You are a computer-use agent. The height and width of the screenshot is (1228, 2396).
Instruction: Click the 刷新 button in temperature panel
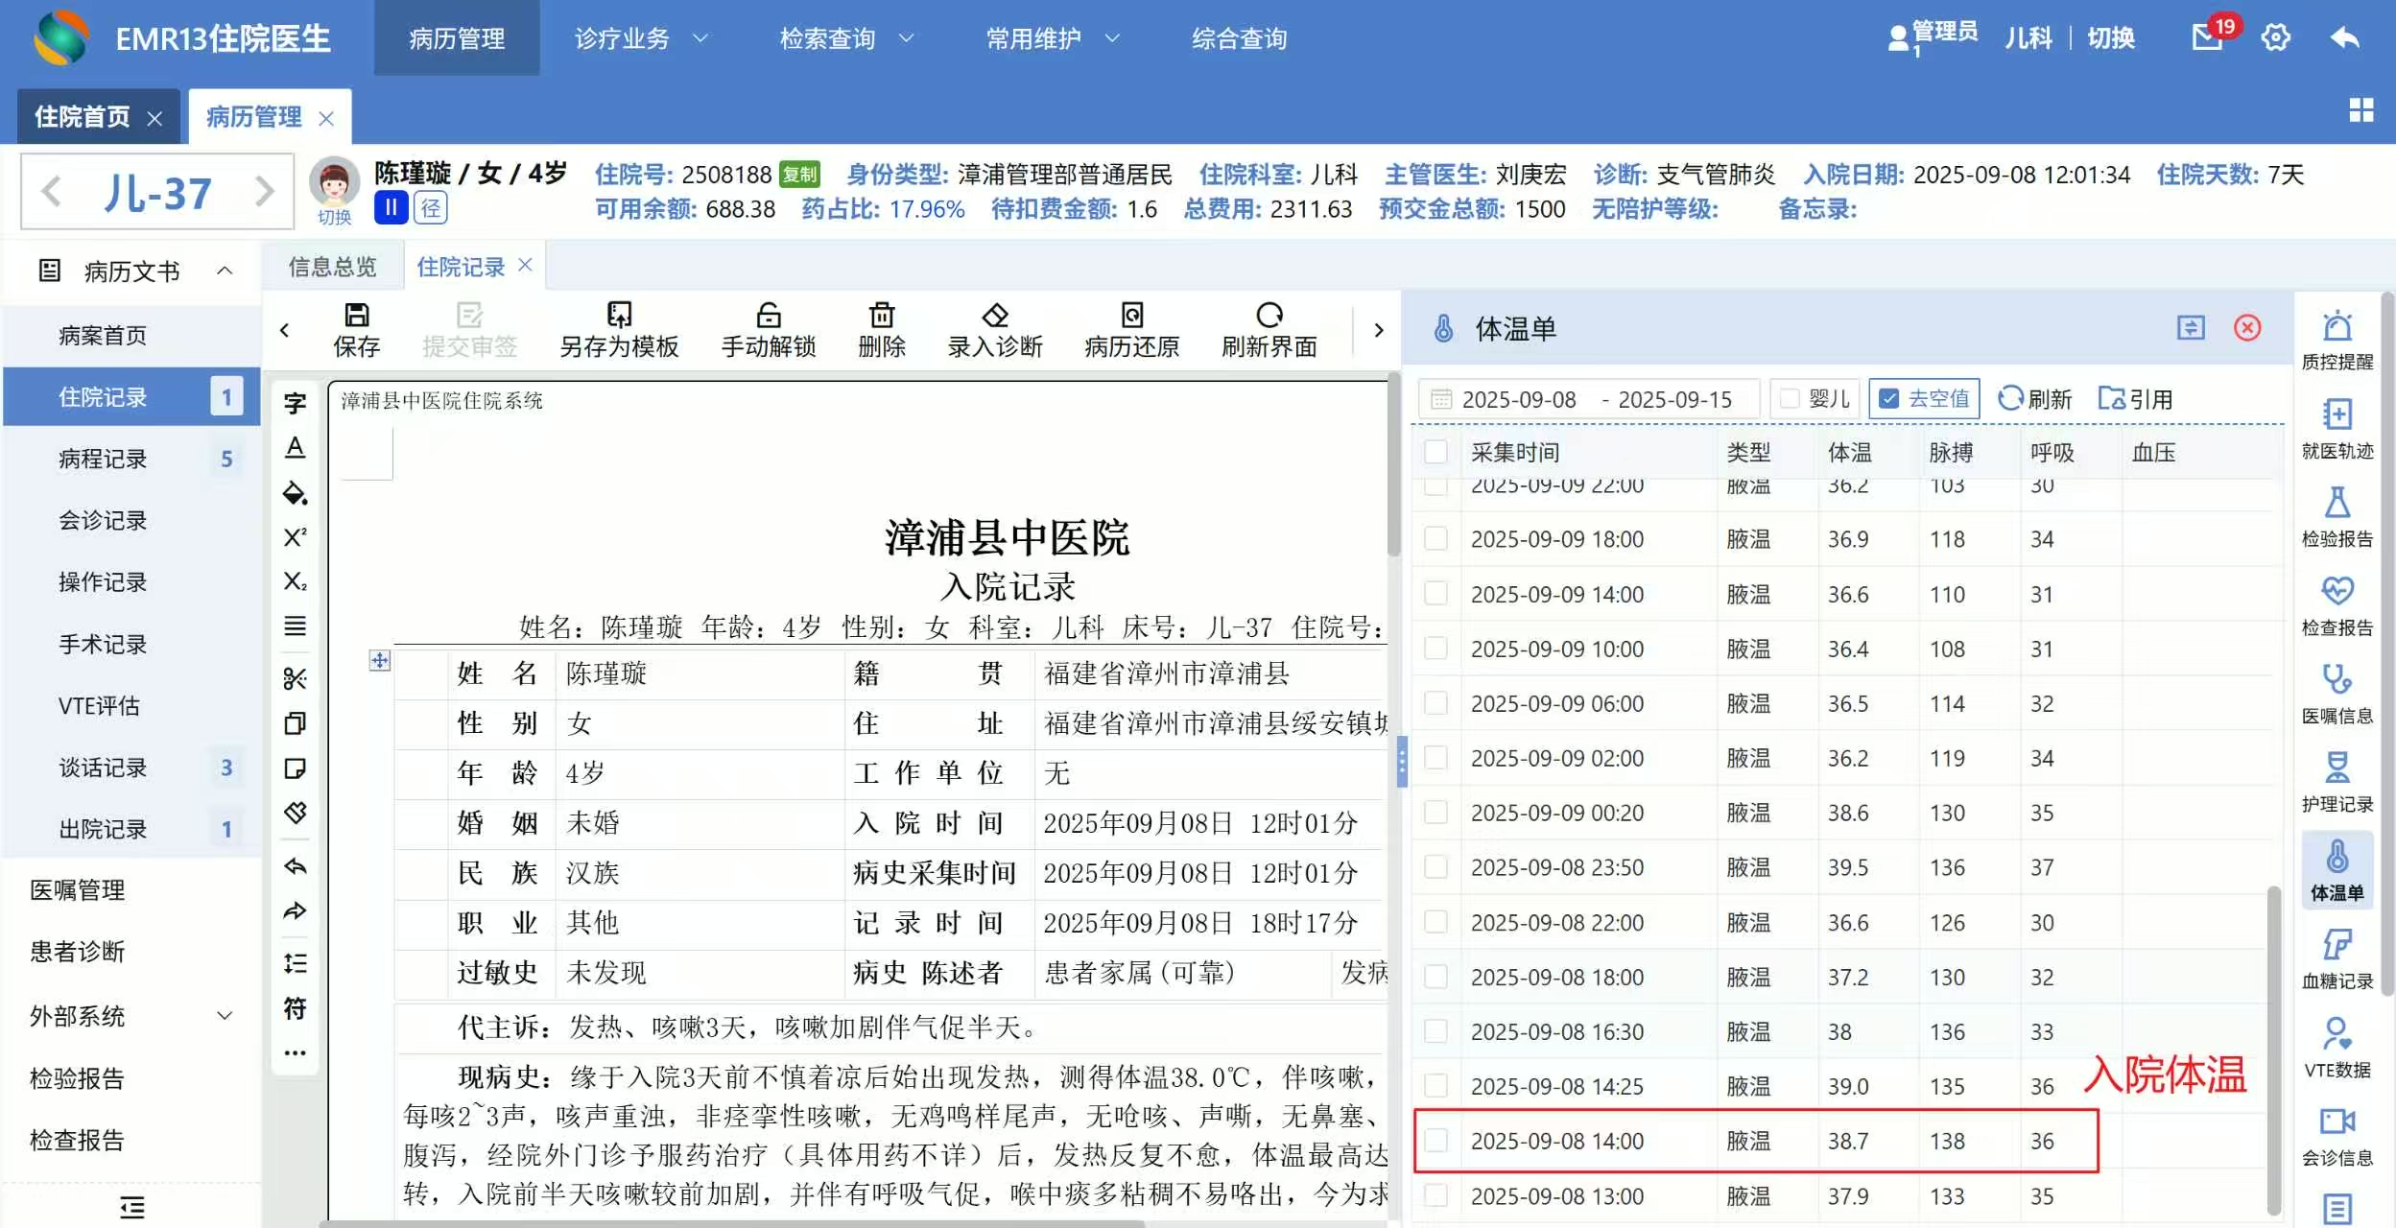(2034, 398)
